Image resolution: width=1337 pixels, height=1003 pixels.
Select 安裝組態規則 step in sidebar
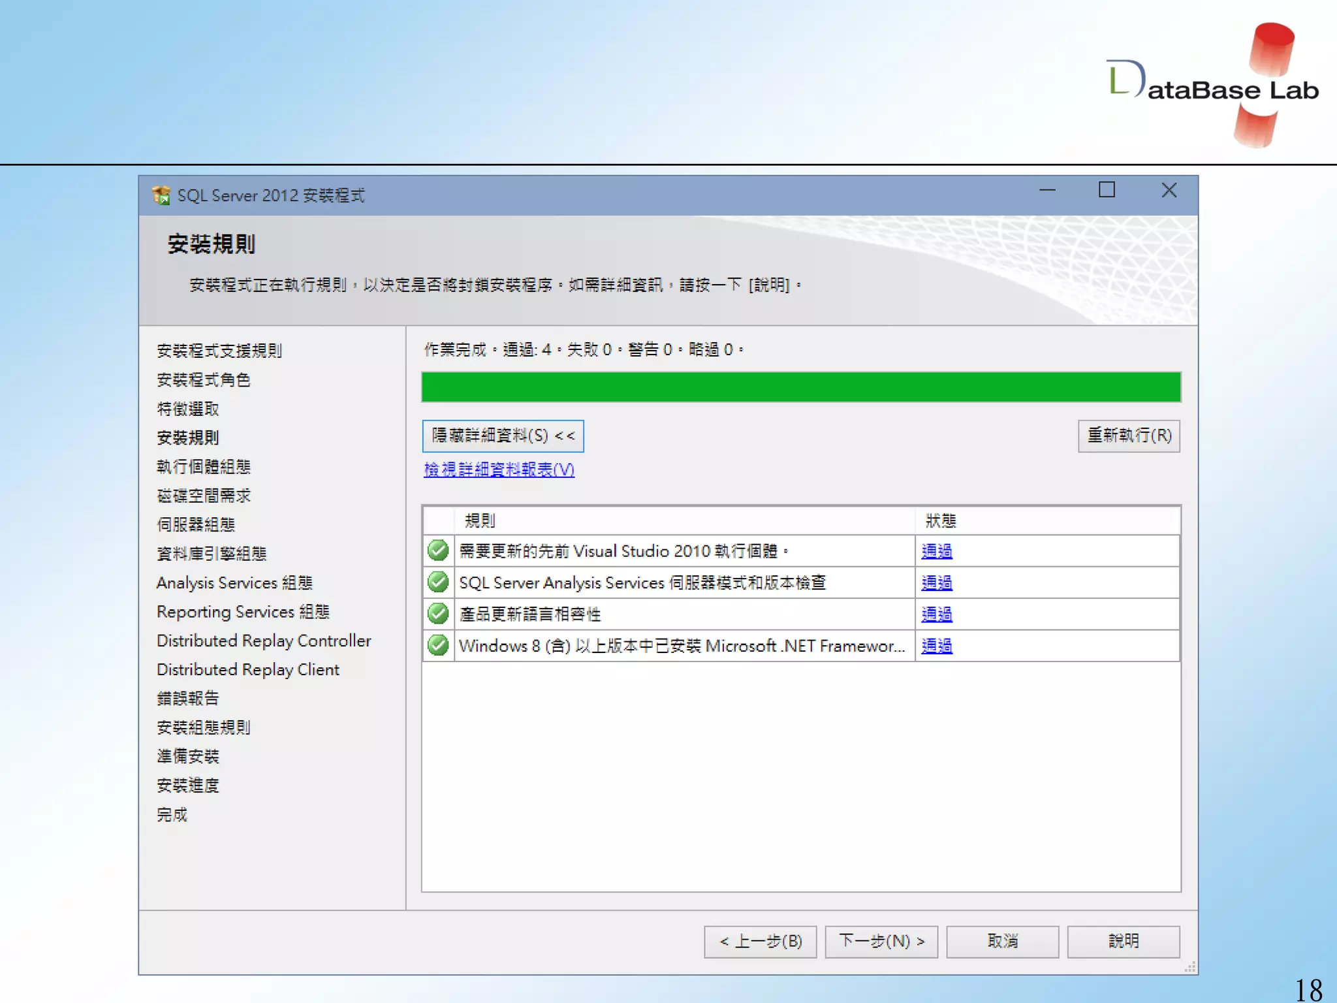[204, 727]
